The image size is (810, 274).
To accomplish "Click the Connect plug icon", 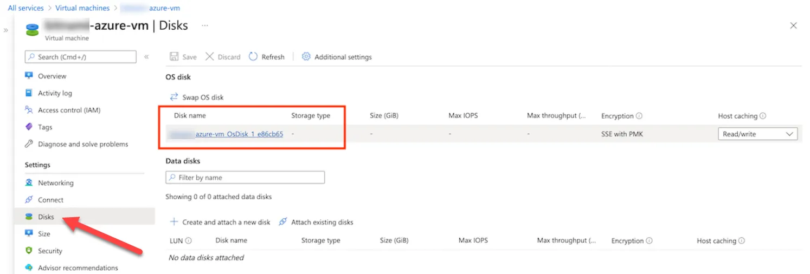I will click(x=29, y=200).
